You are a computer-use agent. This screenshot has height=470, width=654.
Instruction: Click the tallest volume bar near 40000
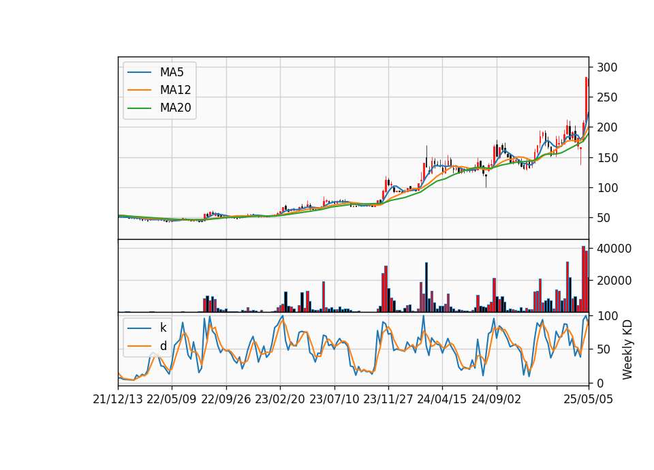(584, 279)
